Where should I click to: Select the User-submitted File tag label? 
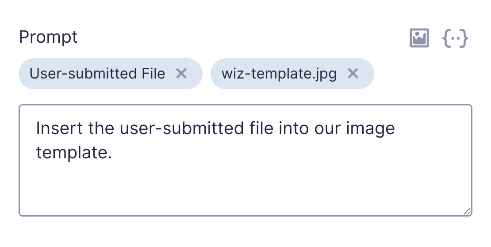click(x=97, y=74)
